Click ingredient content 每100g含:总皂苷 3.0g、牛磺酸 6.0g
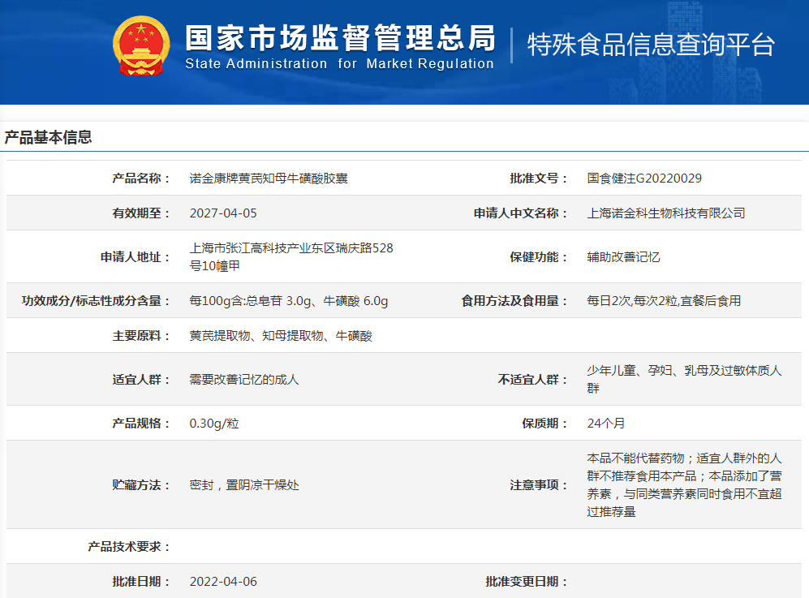This screenshot has width=809, height=598. [x=288, y=301]
